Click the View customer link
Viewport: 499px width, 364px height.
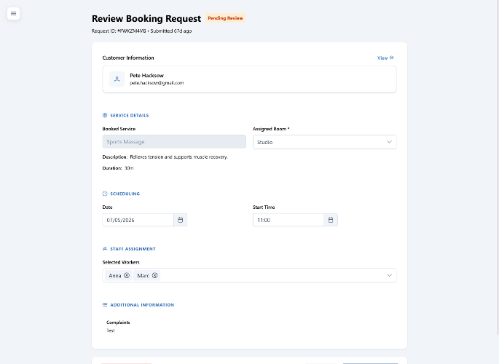pos(385,58)
